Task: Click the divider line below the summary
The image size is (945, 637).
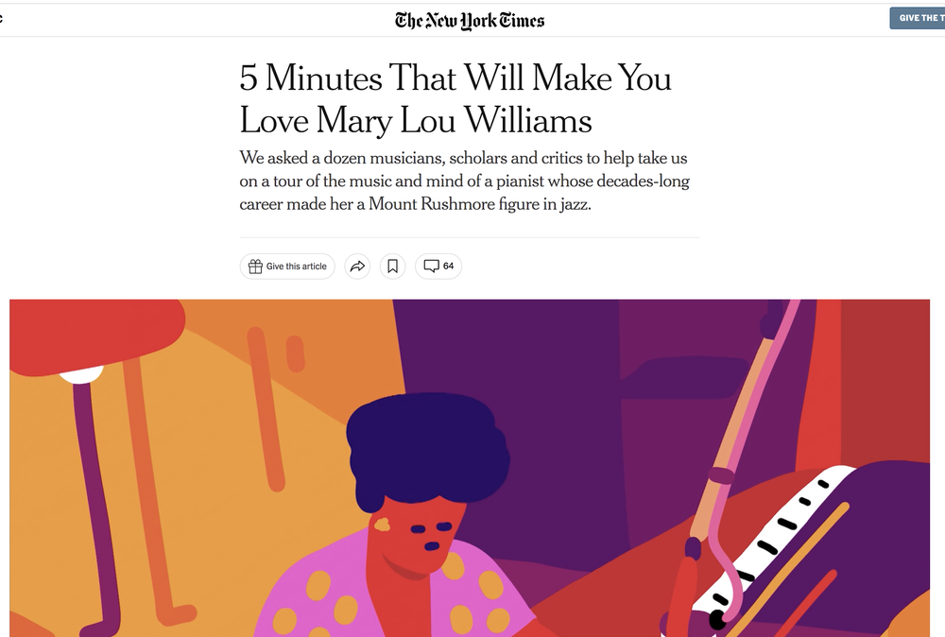Action: [x=470, y=237]
